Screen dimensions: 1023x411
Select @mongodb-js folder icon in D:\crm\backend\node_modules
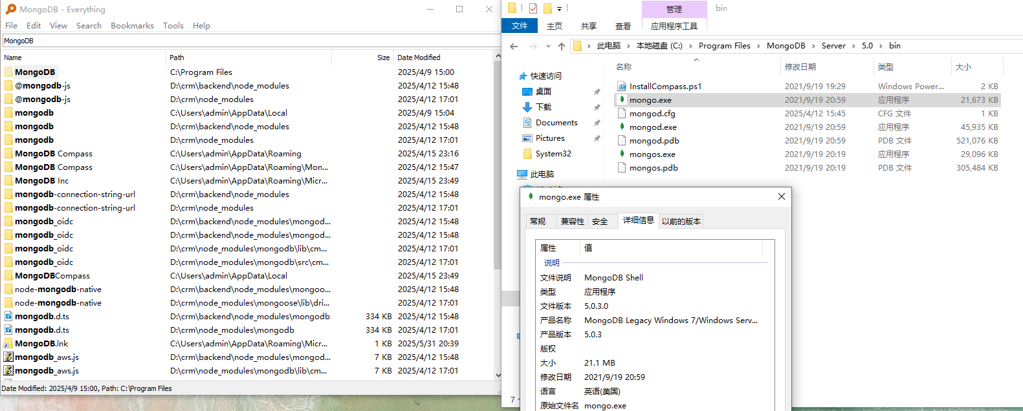tap(8, 86)
